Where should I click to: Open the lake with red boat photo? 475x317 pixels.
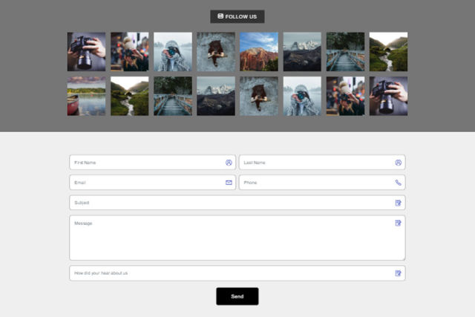[86, 96]
